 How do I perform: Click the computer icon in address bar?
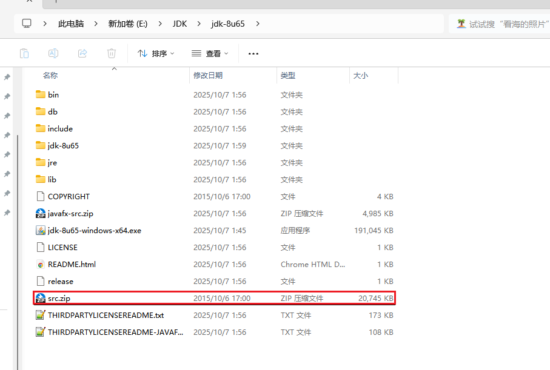point(27,24)
